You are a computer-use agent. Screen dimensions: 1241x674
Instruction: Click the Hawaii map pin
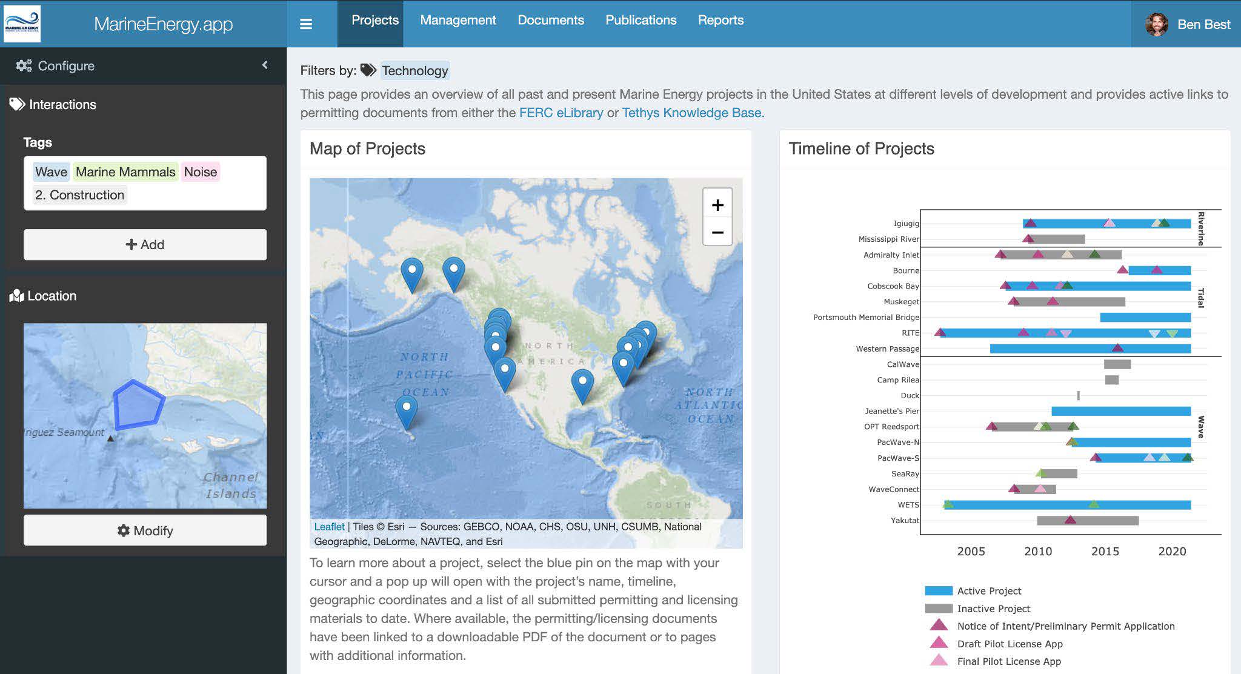[407, 412]
